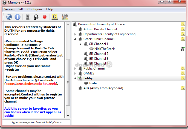Collapse the GR Channel 1 node
This screenshot has width=188, height=129.
81,44
